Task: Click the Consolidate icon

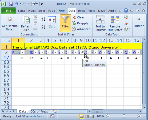Action: point(126,23)
